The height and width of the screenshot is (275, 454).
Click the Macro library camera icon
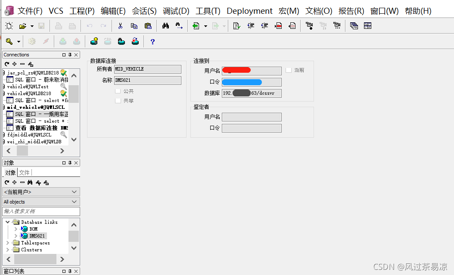click(337, 26)
